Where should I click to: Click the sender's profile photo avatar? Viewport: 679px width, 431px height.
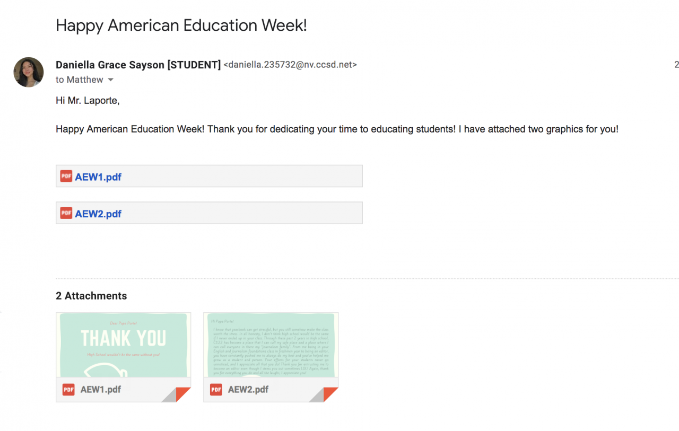(29, 72)
